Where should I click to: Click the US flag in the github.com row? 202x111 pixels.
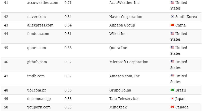coord(172,62)
